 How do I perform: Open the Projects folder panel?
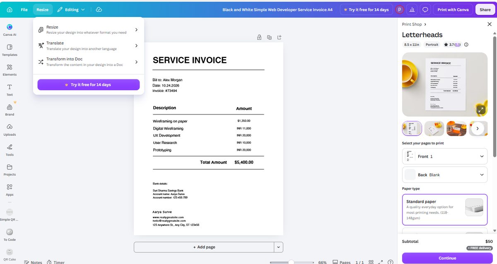pyautogui.click(x=10, y=170)
